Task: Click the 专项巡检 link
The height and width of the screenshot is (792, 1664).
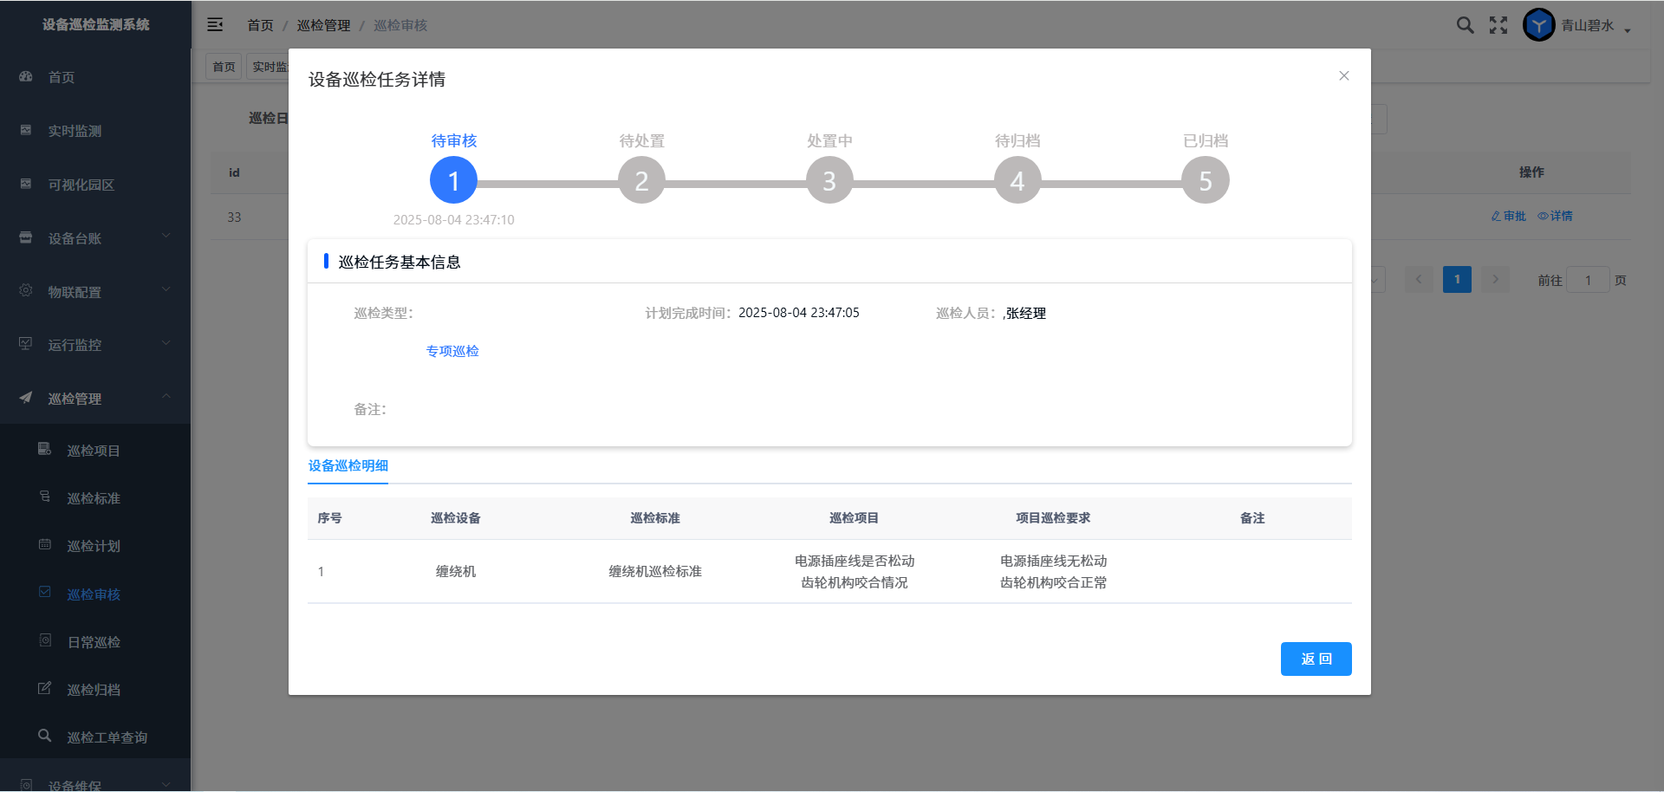Action: point(452,351)
